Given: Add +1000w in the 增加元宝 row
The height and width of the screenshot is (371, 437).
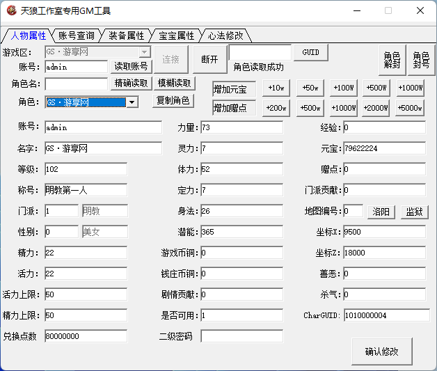Looking at the screenshot, I should [x=411, y=88].
